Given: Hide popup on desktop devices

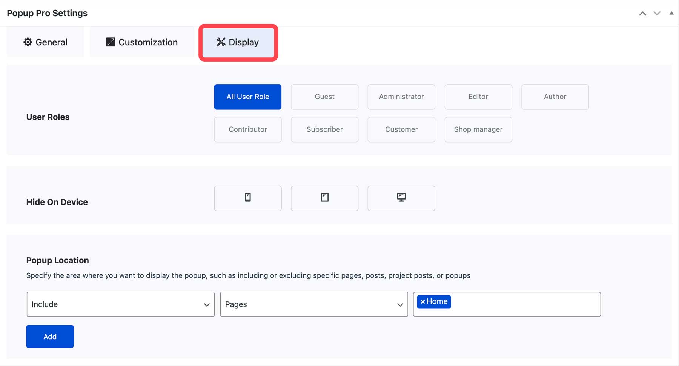Looking at the screenshot, I should click(x=401, y=198).
